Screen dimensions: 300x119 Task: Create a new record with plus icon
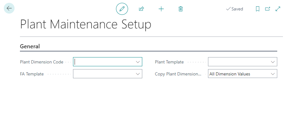click(161, 9)
